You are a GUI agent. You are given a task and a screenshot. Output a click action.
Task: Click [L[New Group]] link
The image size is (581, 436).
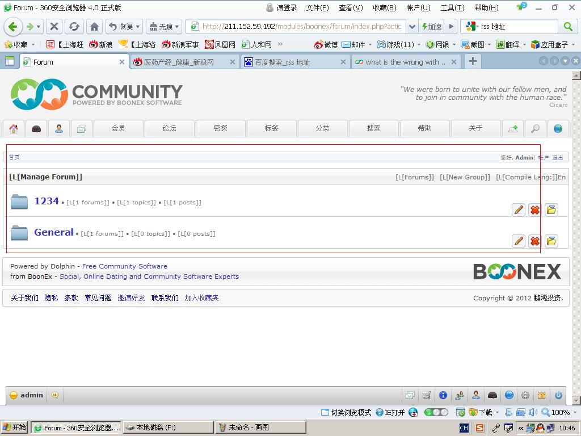[x=465, y=177]
